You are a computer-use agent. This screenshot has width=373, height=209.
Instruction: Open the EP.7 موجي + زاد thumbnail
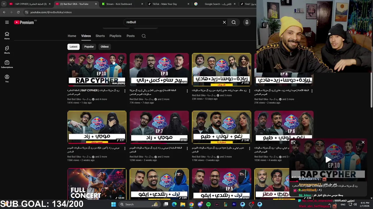point(159,127)
